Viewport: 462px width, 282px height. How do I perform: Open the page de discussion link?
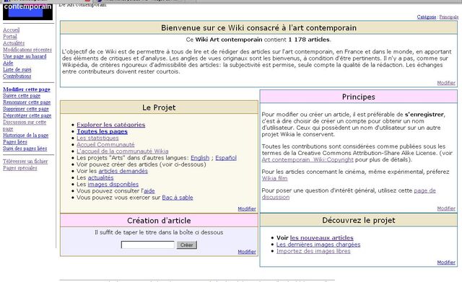click(349, 194)
